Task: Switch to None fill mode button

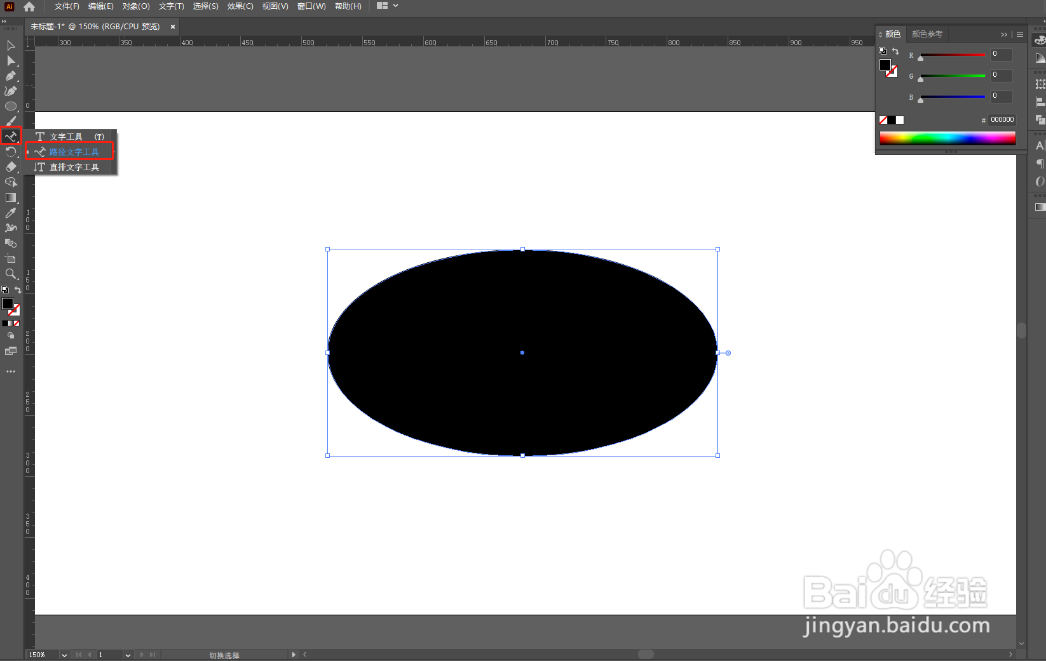Action: point(17,323)
